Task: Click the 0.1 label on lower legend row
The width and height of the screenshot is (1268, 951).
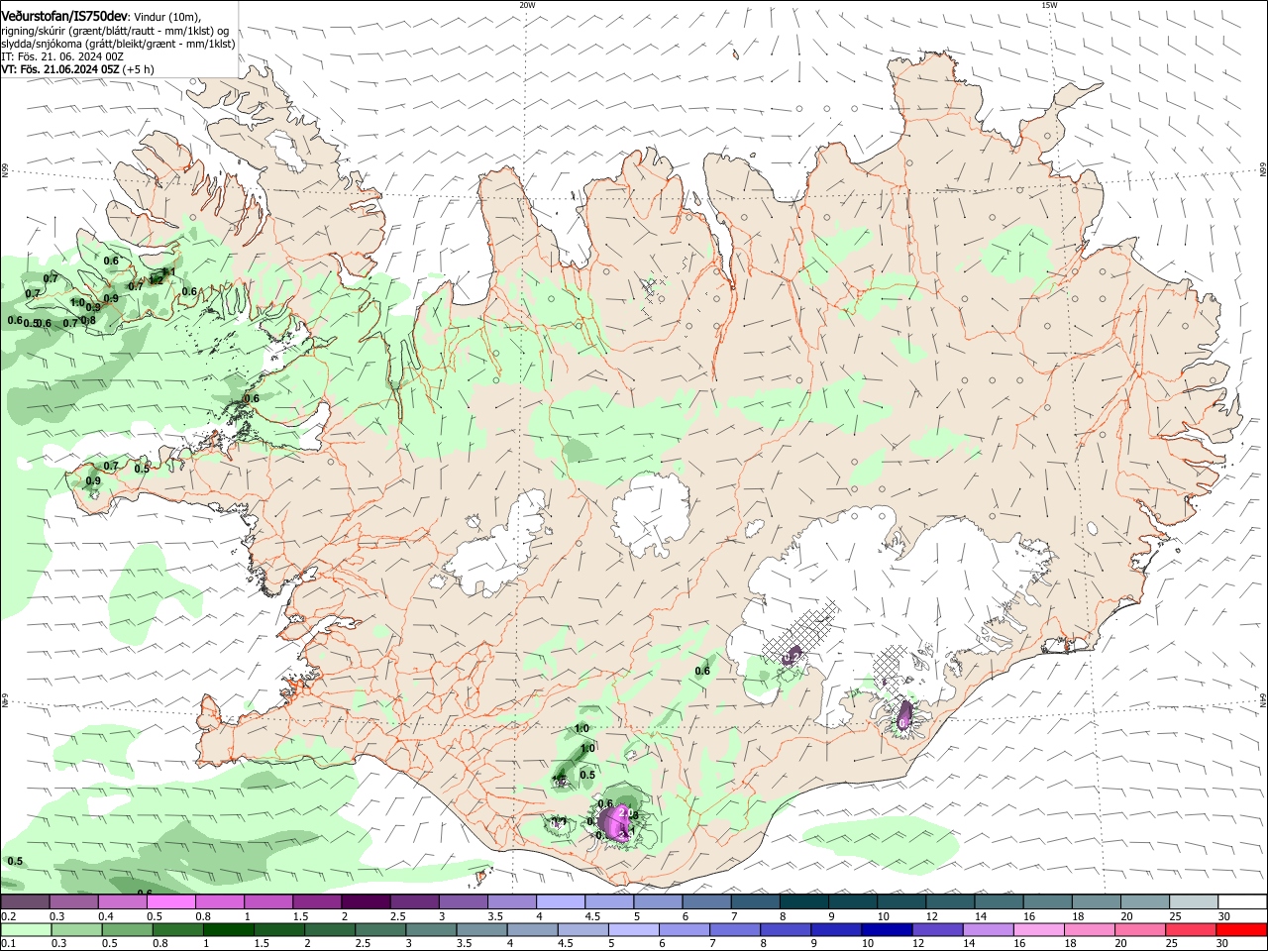Action: 7,944
